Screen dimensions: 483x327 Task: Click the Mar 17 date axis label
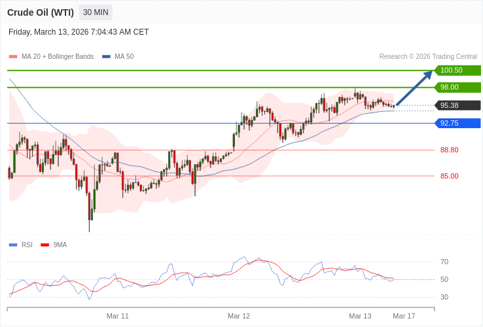coord(404,316)
